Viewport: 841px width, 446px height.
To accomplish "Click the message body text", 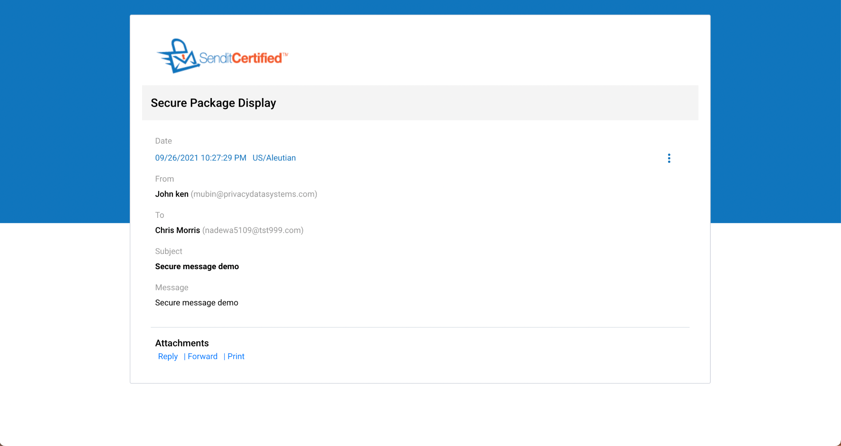I will point(196,302).
